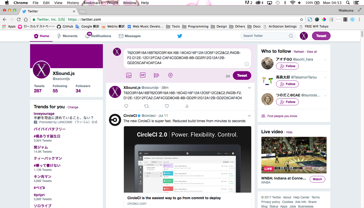Click the search magnifier in Search Twitter
The image size is (364, 208).
[291, 36]
